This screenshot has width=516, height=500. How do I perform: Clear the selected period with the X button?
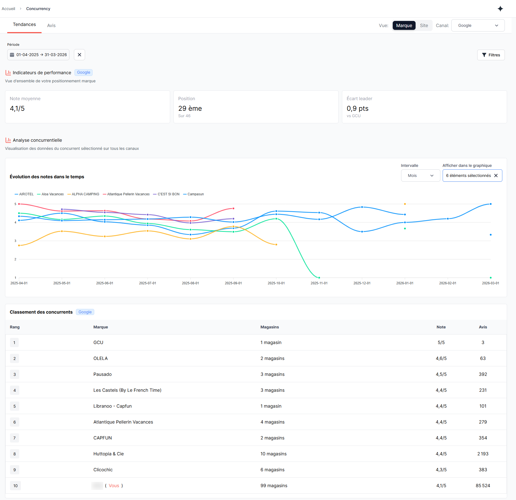(79, 55)
